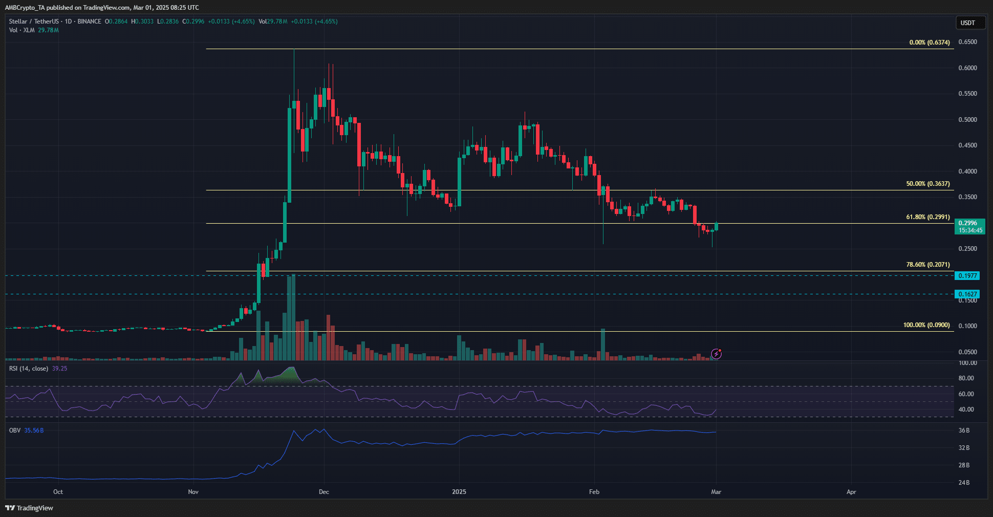
Task: Select the 61.80% (0.2991) Fibonacci level label
Action: (927, 217)
